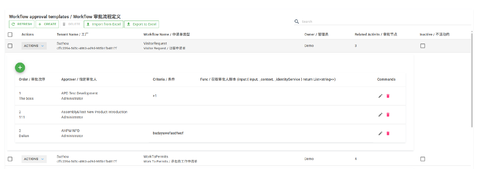
Task: Focus the Search input field
Action: point(383,21)
